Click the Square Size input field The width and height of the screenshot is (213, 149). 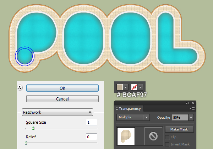point(92,122)
